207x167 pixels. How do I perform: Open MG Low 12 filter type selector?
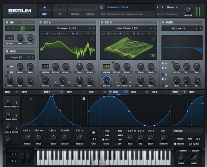coord(178,28)
